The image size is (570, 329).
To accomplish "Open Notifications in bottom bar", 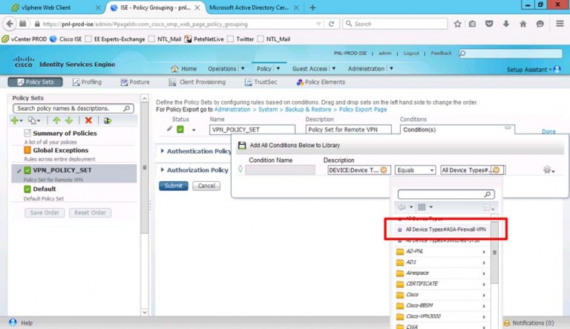I will coord(528,323).
